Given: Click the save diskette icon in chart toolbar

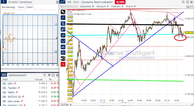Looking at the screenshot, I should click(191, 7).
